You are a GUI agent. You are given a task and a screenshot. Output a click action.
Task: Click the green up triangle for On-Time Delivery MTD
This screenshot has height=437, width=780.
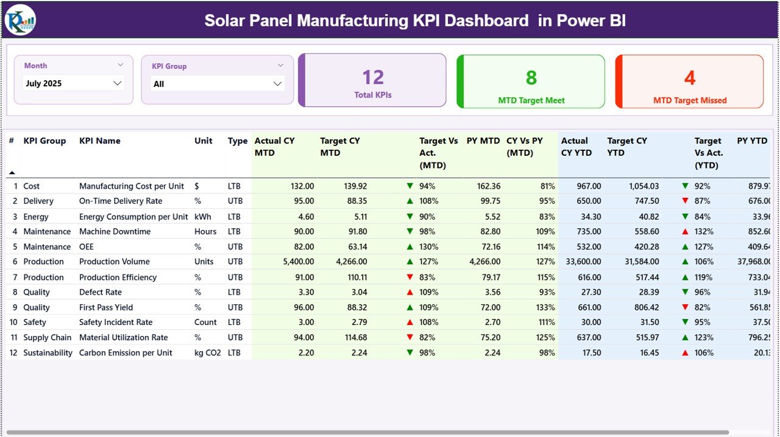[x=410, y=201]
